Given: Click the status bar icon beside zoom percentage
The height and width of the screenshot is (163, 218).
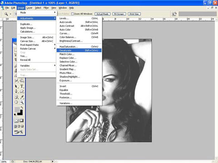Looking at the screenshot, I should (13, 162).
